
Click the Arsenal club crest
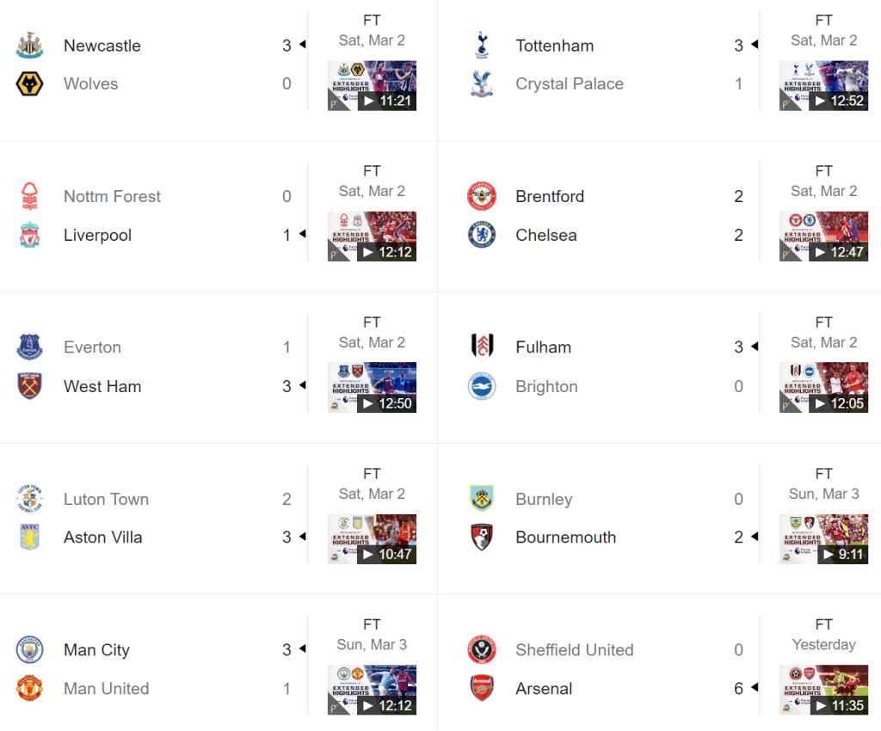pos(482,689)
